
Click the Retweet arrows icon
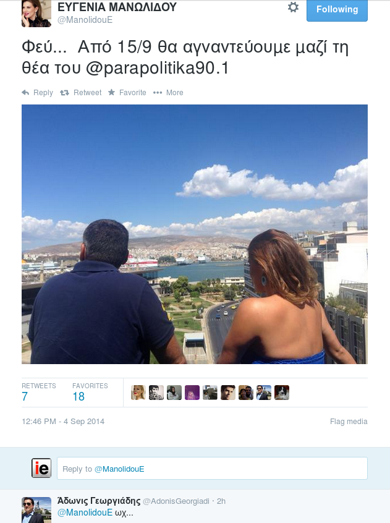click(64, 92)
